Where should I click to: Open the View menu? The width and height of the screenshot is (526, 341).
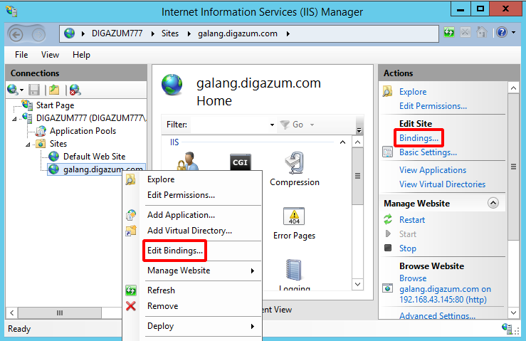point(50,54)
